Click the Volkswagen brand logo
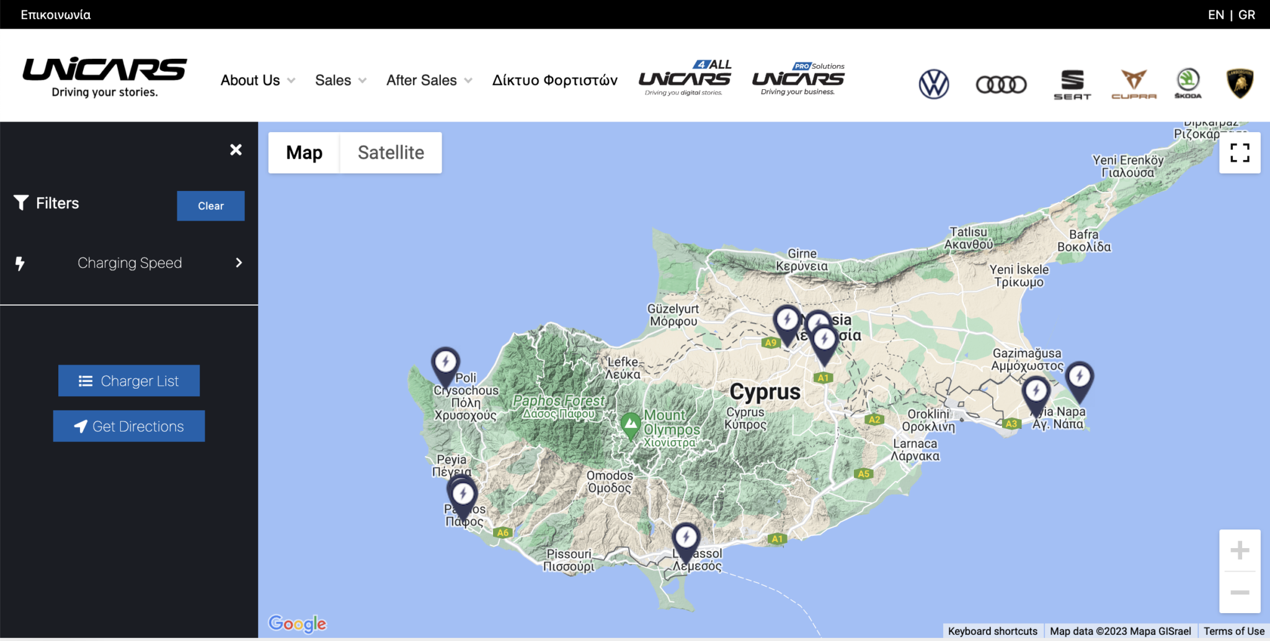Viewport: 1270px width, 641px height. [933, 84]
